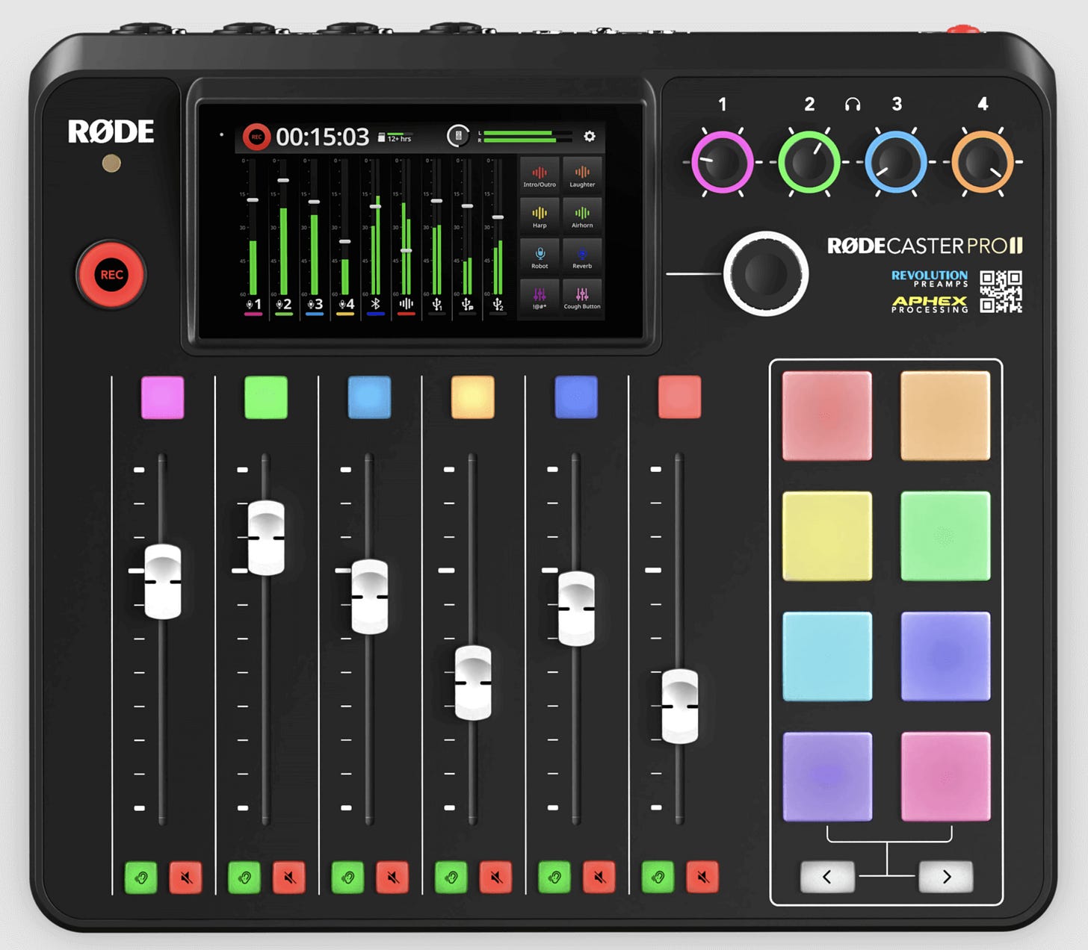The height and width of the screenshot is (950, 1088).
Task: Click the green channel's physical fader cap
Action: pos(266,538)
